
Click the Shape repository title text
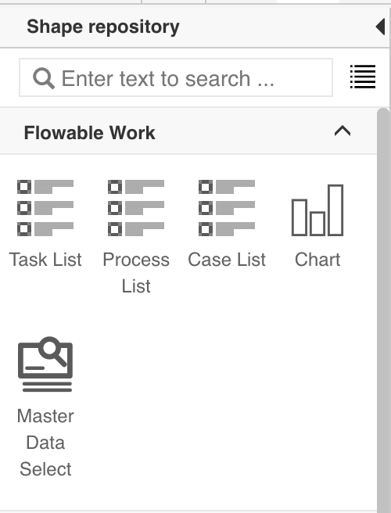coord(103,27)
